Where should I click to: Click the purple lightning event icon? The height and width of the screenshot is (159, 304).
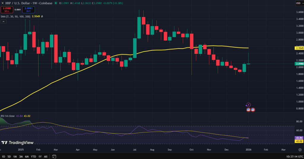pos(248,105)
